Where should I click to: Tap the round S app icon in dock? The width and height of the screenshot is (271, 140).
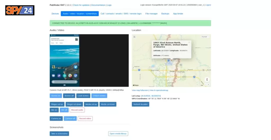click(70, 75)
